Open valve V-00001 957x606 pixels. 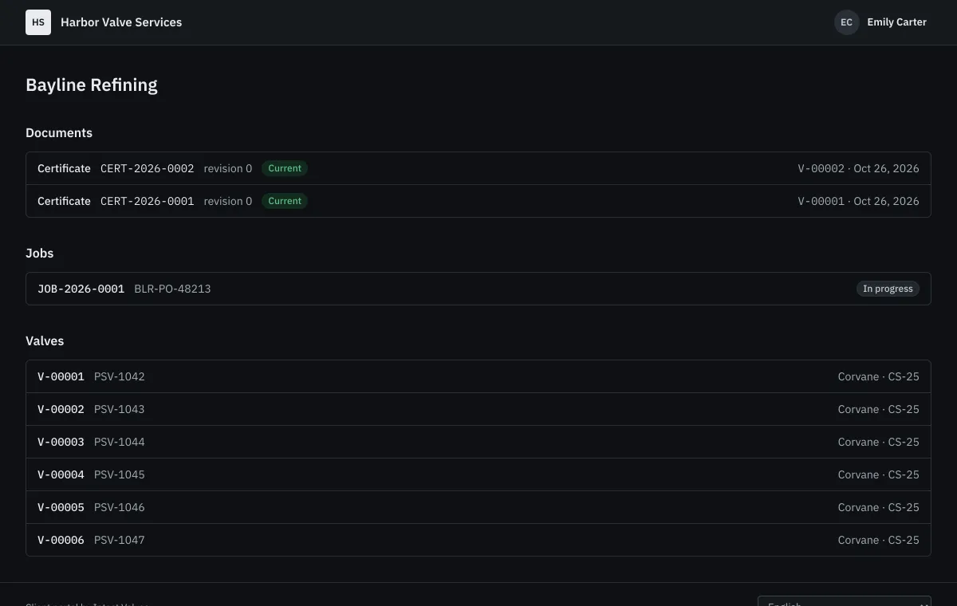[478, 376]
